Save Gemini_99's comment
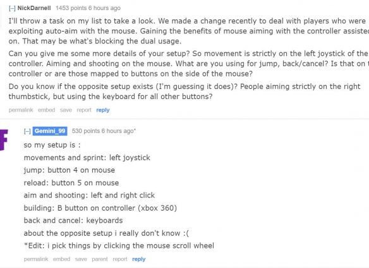Viewport: 369px width, 268px height. coord(81,259)
